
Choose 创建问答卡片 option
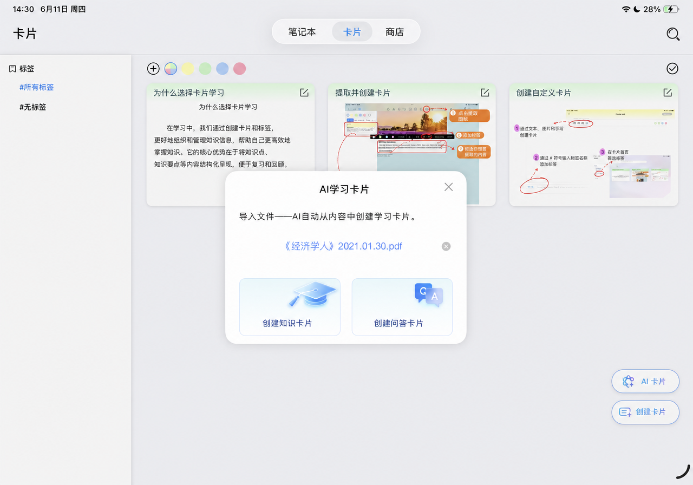402,307
